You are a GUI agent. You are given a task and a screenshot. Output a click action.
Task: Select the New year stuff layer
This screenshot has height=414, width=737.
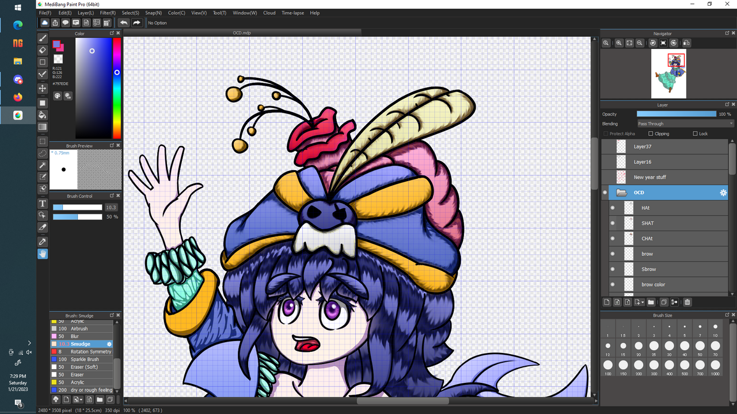[665, 177]
